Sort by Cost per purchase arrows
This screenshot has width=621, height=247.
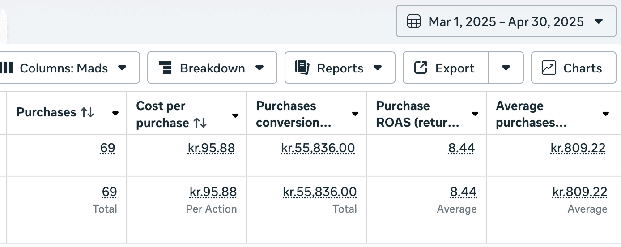pyautogui.click(x=200, y=123)
